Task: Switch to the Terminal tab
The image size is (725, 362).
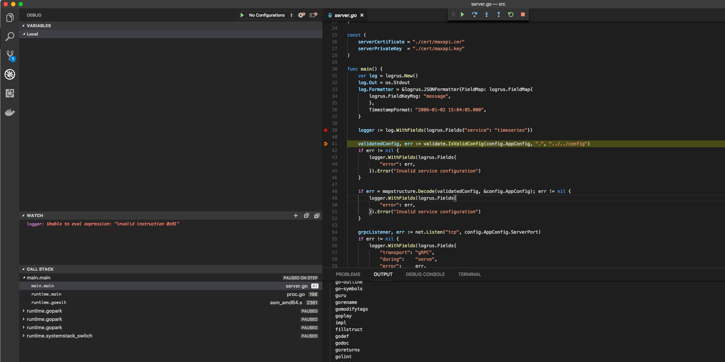Action: tap(469, 274)
